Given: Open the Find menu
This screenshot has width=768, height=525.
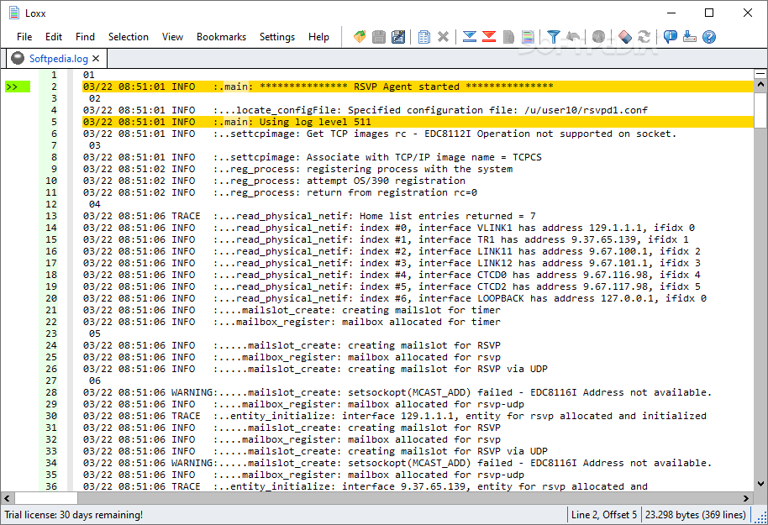Looking at the screenshot, I should (85, 37).
